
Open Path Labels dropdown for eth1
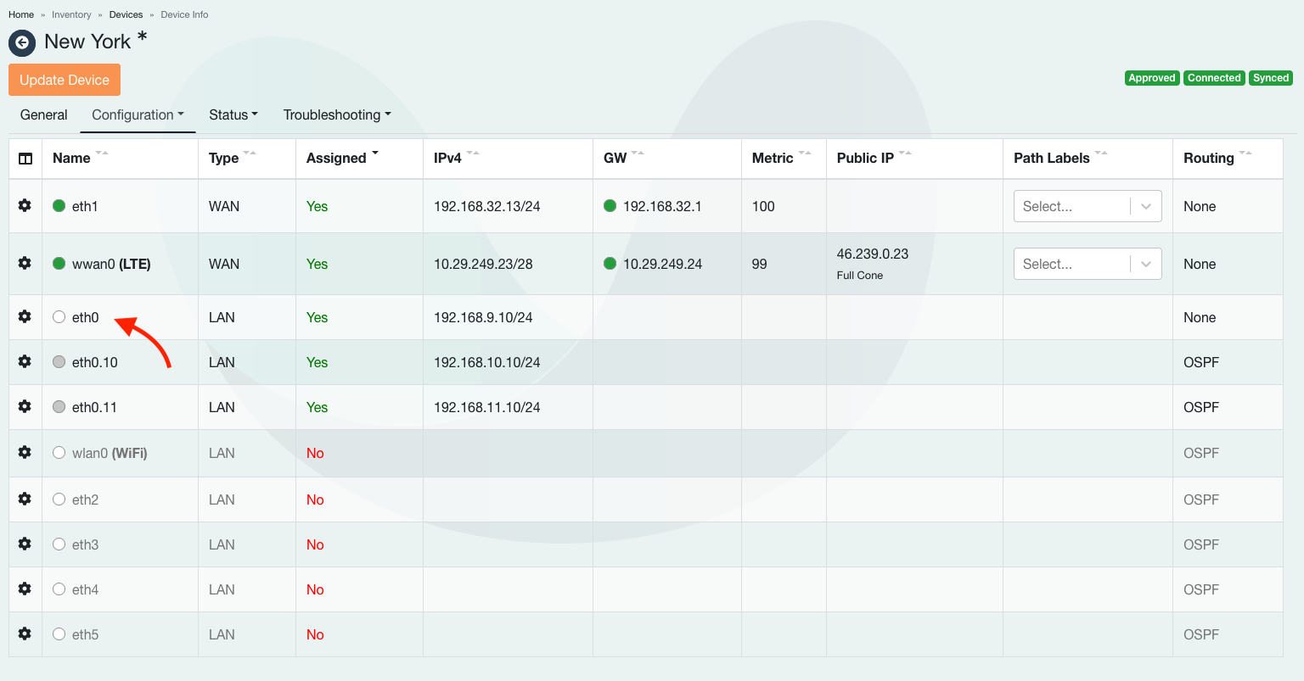[1087, 206]
